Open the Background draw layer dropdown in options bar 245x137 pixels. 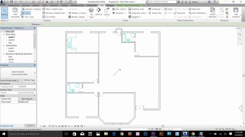pyautogui.click(x=37, y=24)
